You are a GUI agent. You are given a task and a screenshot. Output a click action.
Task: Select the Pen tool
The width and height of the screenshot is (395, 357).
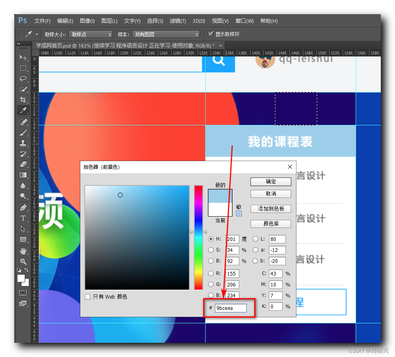[23, 208]
